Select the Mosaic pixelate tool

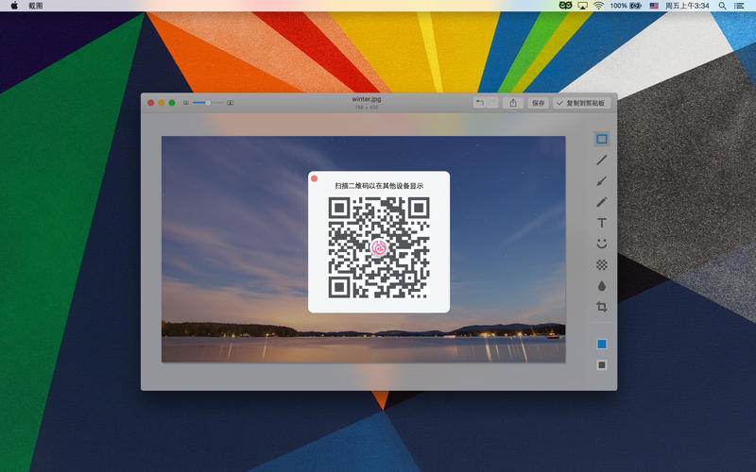[601, 264]
